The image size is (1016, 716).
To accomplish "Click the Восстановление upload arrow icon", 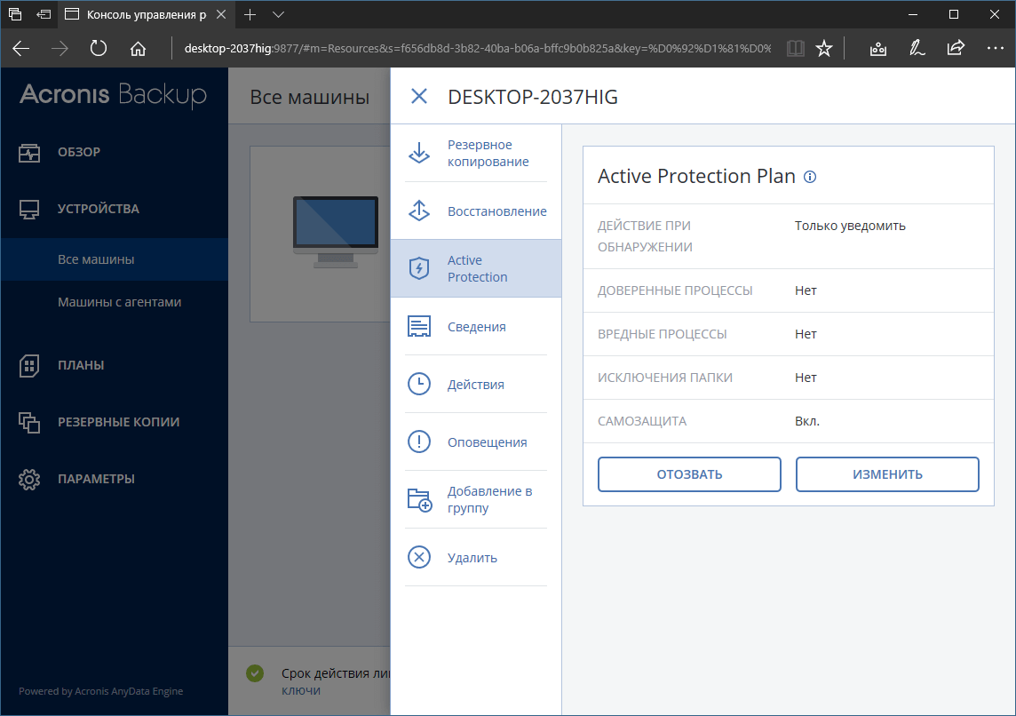I will [x=419, y=211].
